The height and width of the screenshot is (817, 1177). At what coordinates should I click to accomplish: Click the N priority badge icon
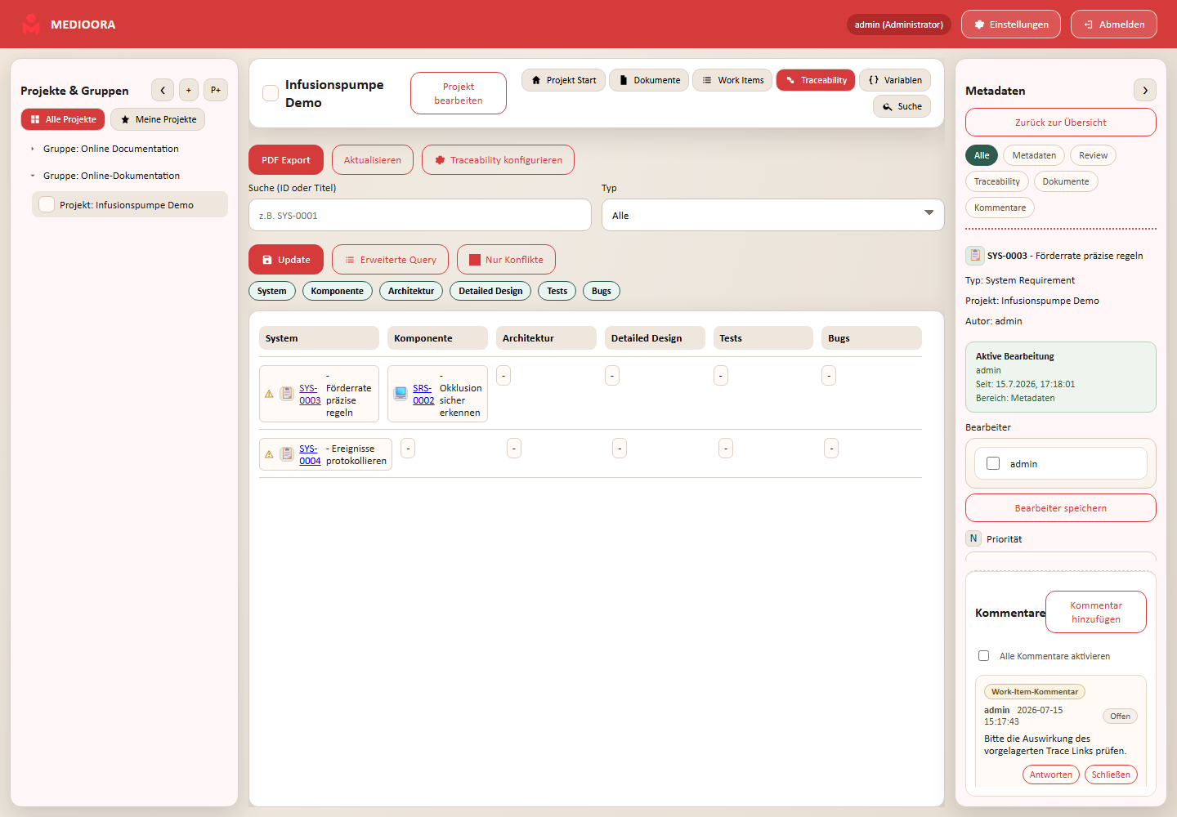pos(973,538)
